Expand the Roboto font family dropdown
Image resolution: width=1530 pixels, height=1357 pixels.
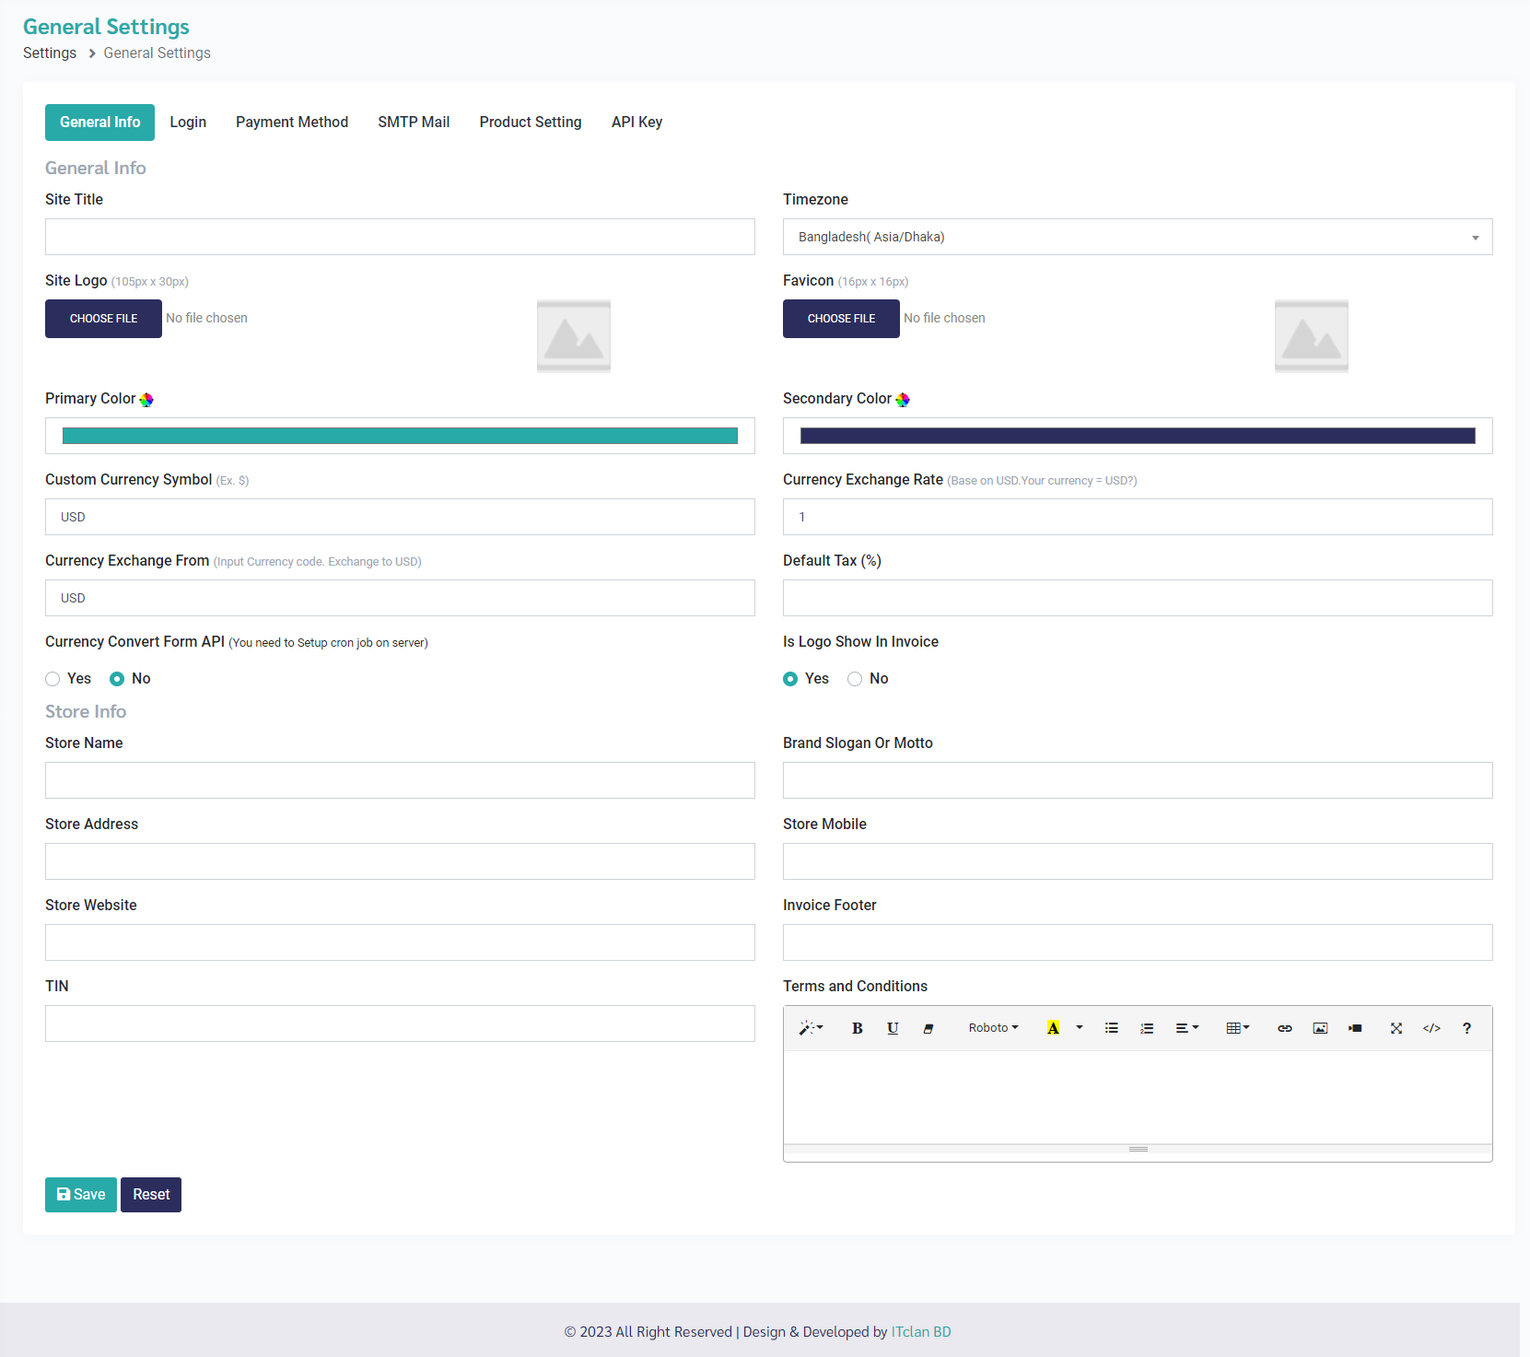click(x=993, y=1028)
